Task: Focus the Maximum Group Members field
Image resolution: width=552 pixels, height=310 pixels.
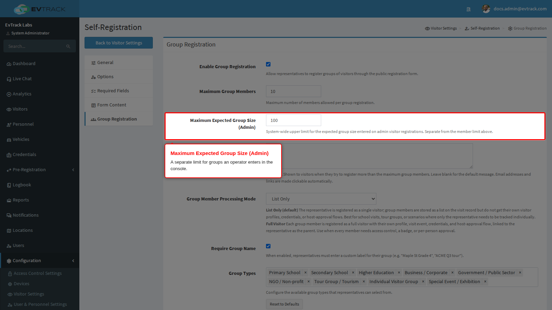Action: tap(293, 91)
